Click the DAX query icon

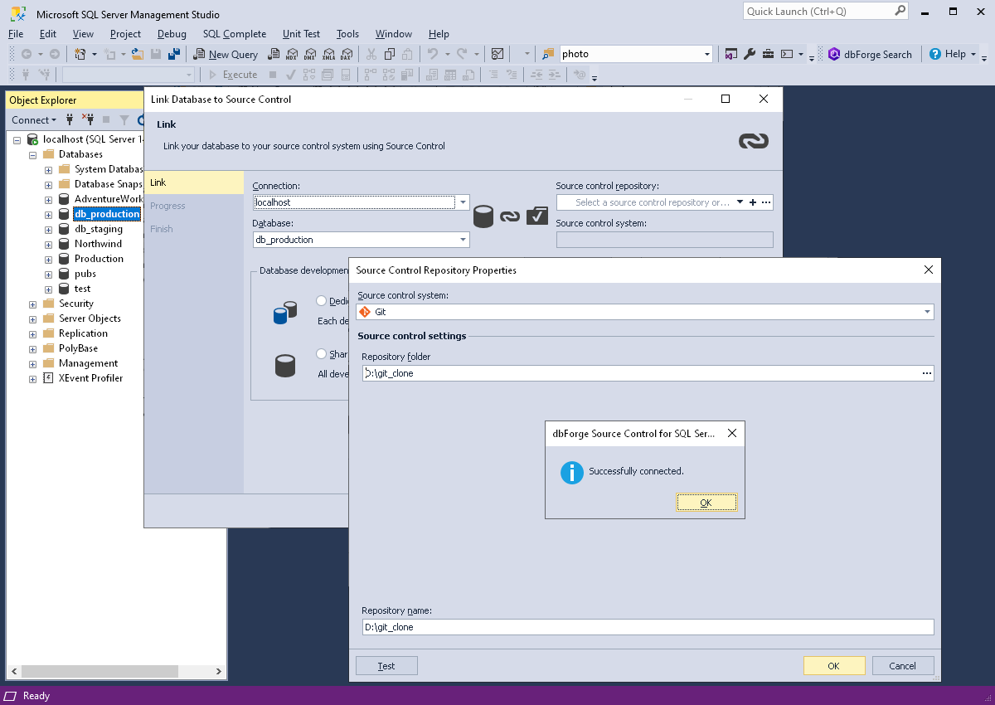point(346,54)
